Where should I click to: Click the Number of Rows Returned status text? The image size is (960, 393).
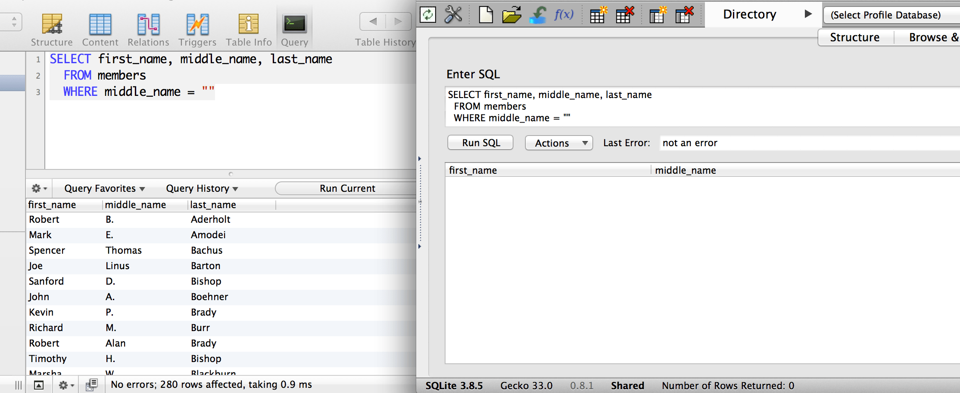pyautogui.click(x=728, y=386)
